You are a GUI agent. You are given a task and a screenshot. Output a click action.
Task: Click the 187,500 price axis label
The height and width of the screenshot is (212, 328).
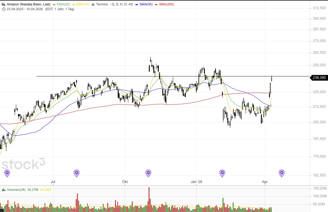pos(319,139)
